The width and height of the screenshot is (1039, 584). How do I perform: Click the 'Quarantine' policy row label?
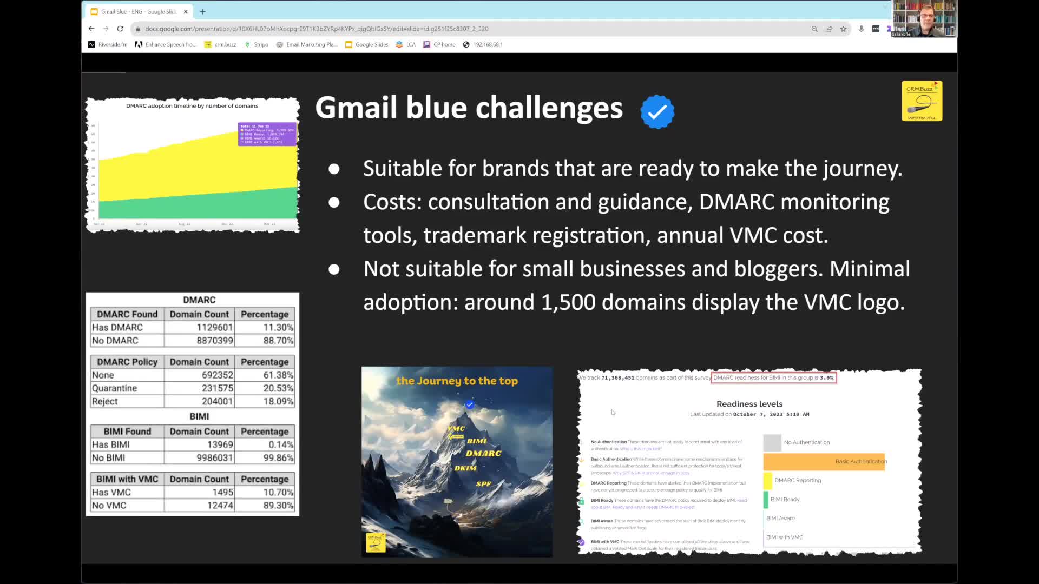coord(127,388)
